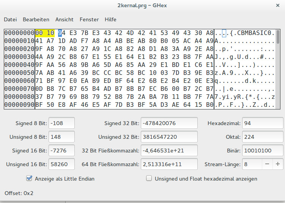This screenshot has width=285, height=203.
Task: Select the Unsigned 32 Bit value field
Action: 169,137
